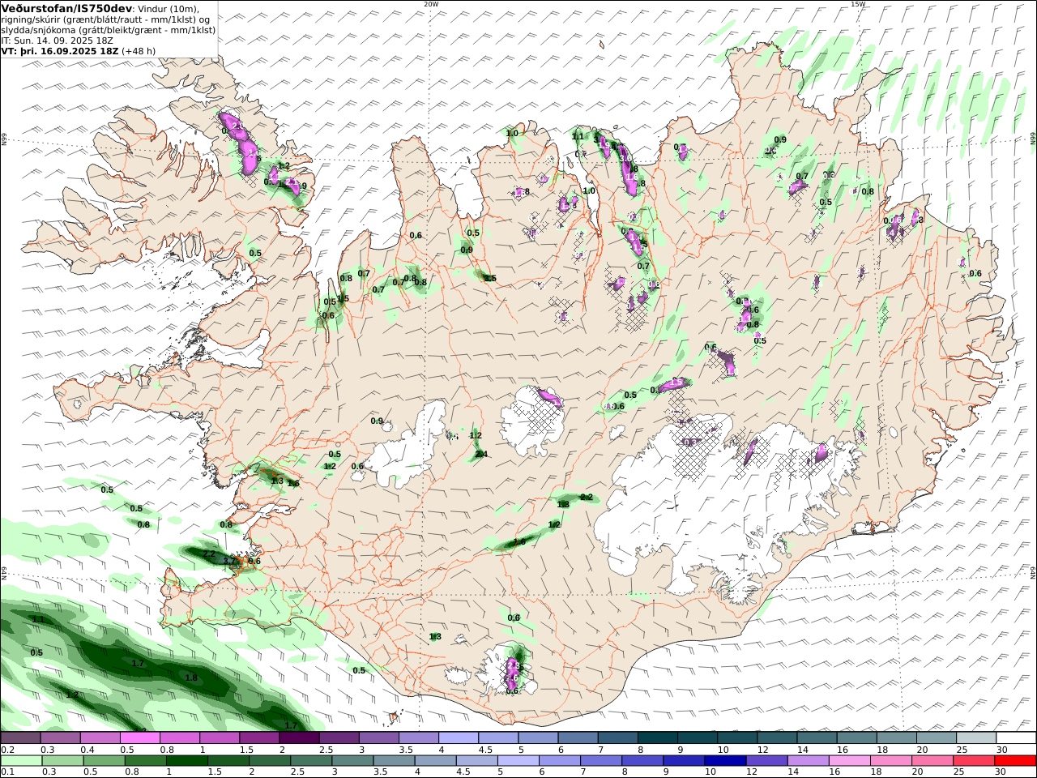The width and height of the screenshot is (1037, 778).
Task: Click the 30 label under the red rain swatch
Action: tap(1001, 772)
